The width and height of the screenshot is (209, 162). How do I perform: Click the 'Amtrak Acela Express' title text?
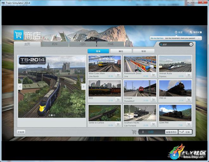click(x=166, y=75)
